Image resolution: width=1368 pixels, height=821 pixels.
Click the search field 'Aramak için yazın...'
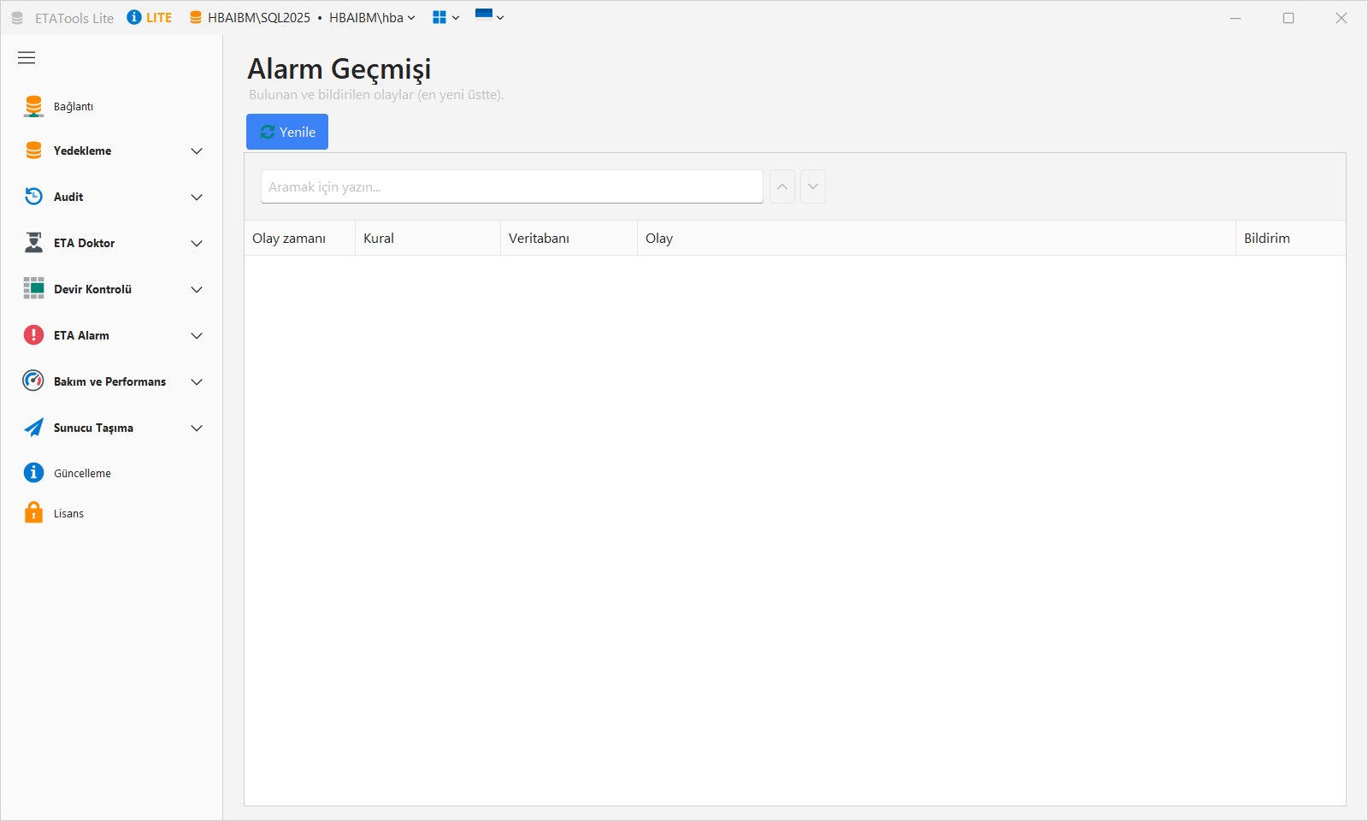click(512, 186)
